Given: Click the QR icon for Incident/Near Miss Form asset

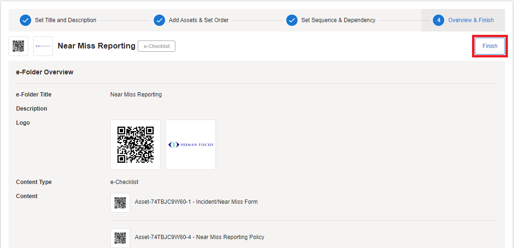Looking at the screenshot, I should [120, 202].
